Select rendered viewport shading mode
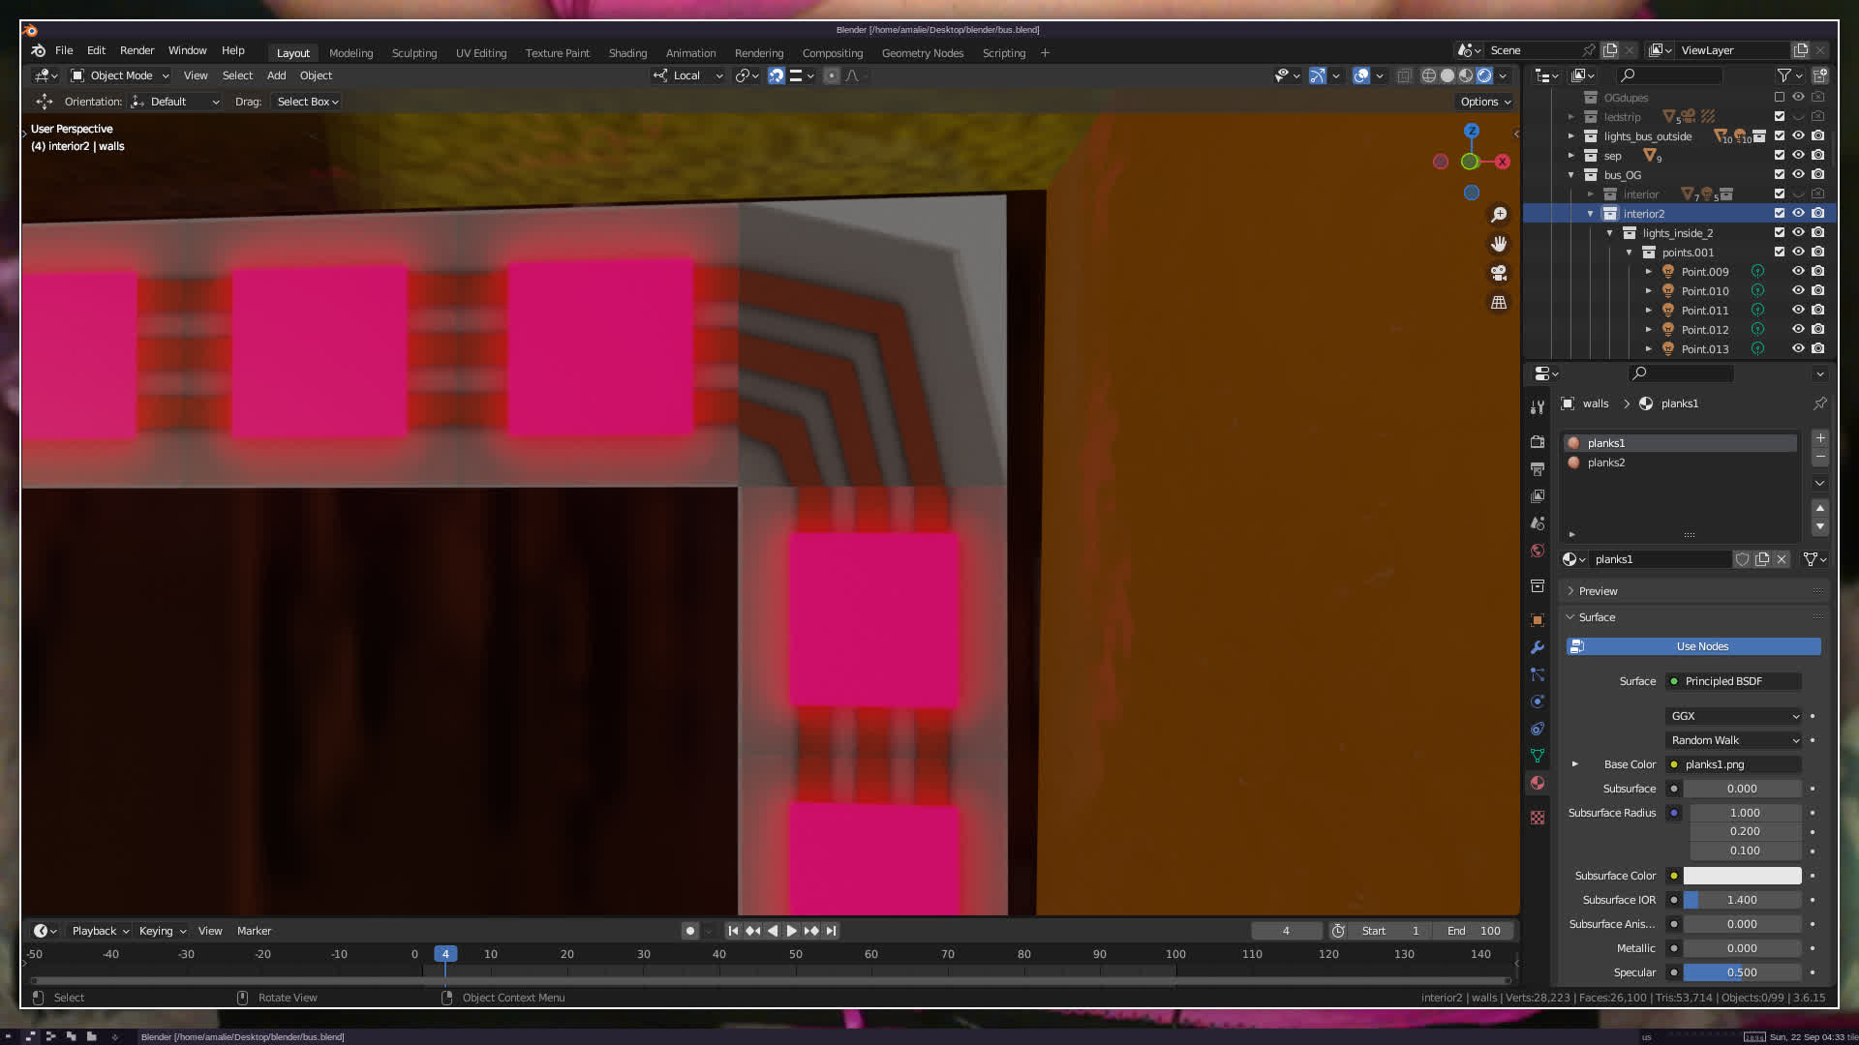Screen dimensions: 1859x1045 point(1484,75)
